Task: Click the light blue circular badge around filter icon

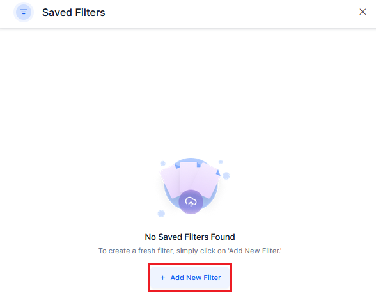Action: (24, 12)
